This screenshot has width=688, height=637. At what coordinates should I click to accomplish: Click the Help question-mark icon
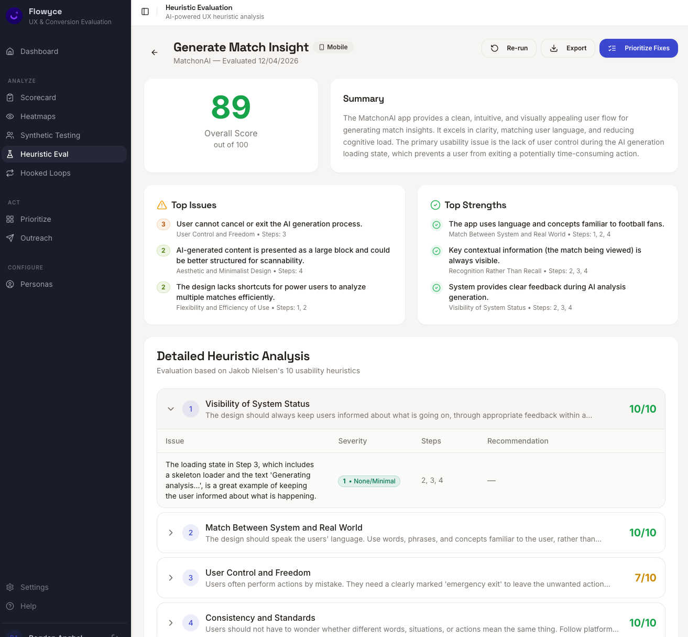tap(10, 606)
